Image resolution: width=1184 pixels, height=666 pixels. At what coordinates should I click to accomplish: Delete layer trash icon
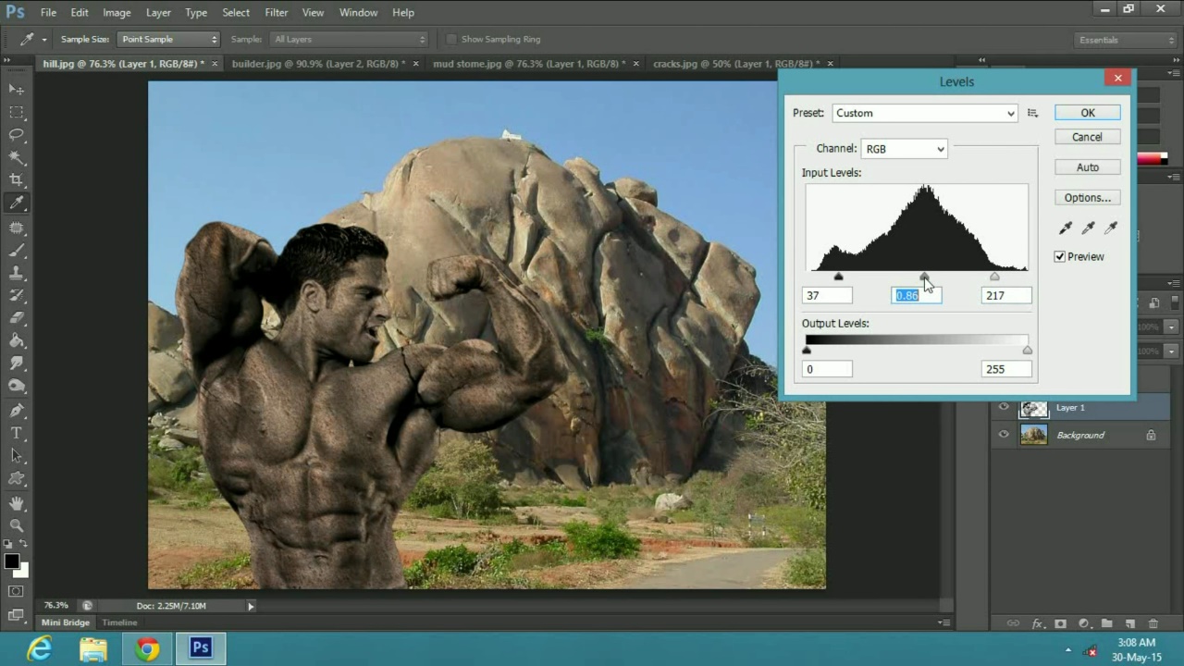[x=1153, y=624]
